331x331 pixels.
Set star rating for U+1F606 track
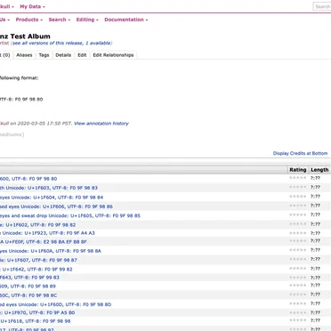click(x=298, y=206)
